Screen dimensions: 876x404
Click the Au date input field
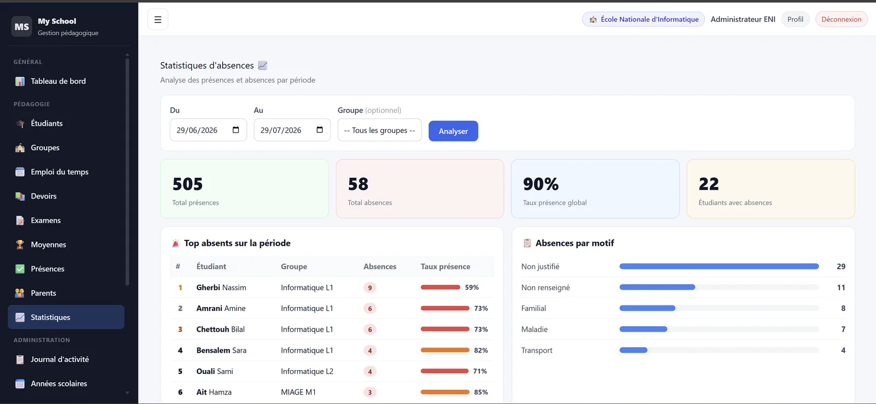pyautogui.click(x=292, y=130)
